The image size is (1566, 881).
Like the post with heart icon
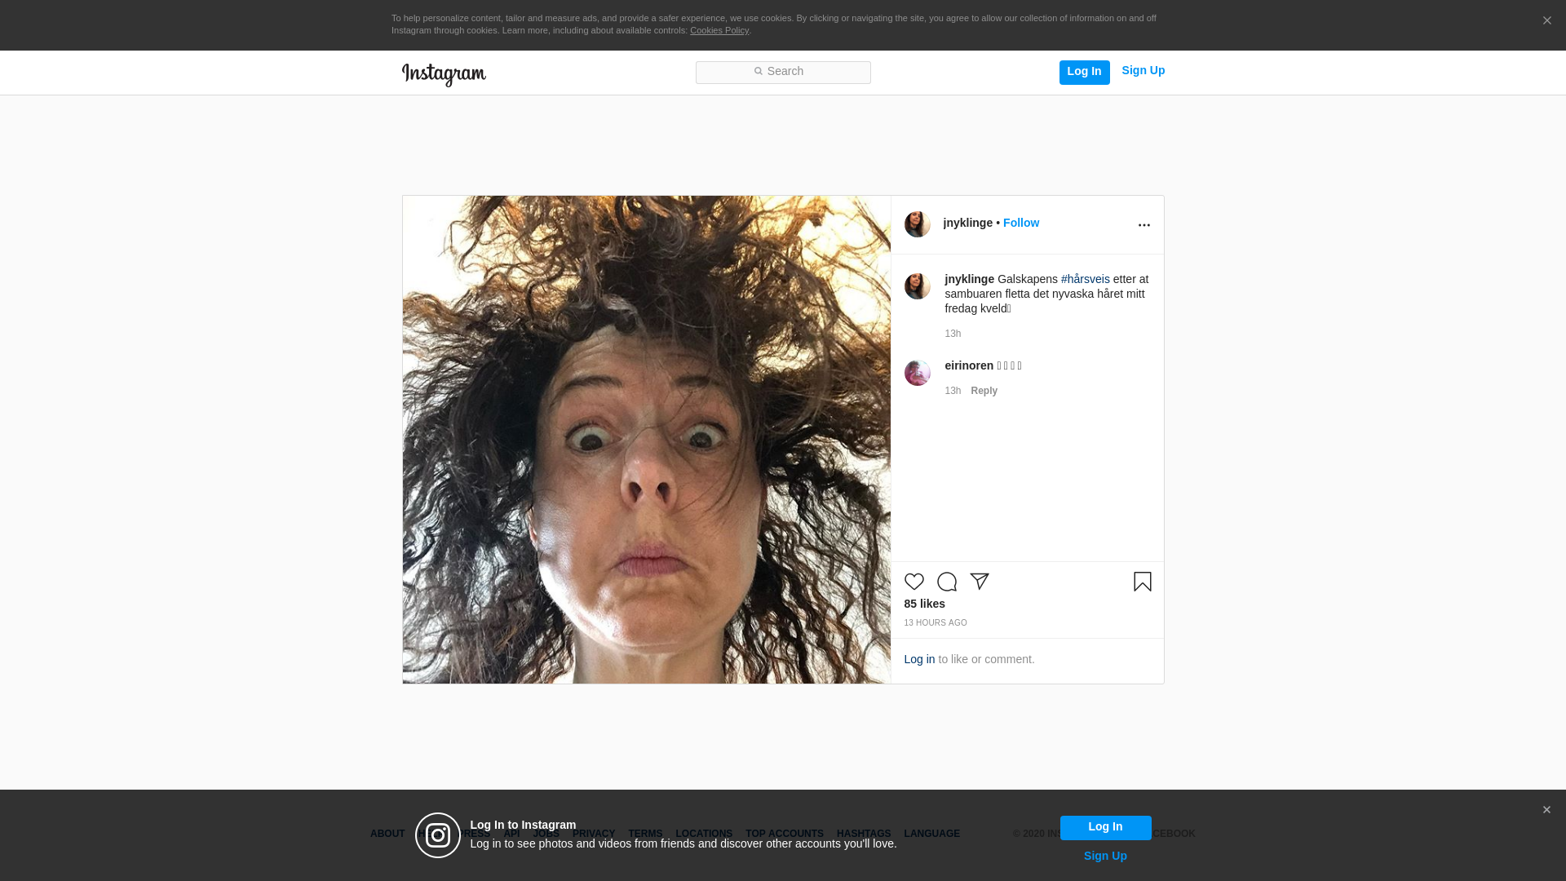click(913, 582)
